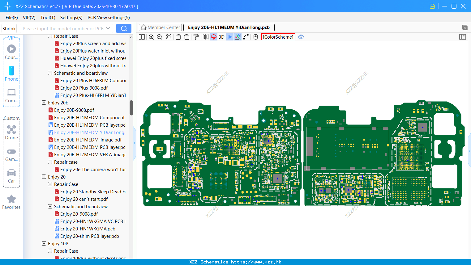Click the tree panel vertical scrollbar
The width and height of the screenshot is (471, 265).
click(x=131, y=108)
